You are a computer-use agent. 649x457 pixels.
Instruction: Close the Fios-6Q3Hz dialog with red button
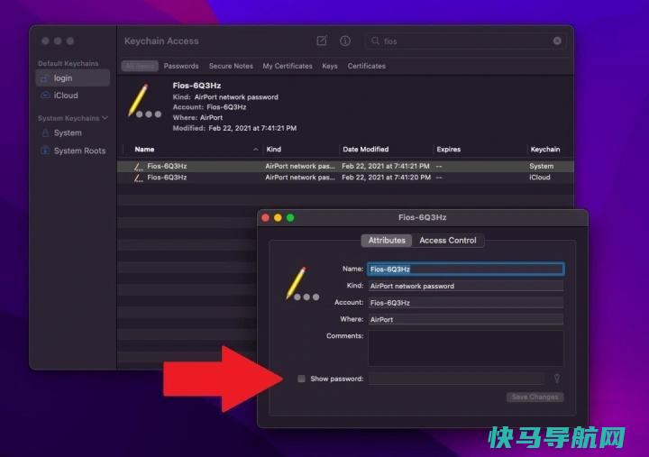[265, 218]
